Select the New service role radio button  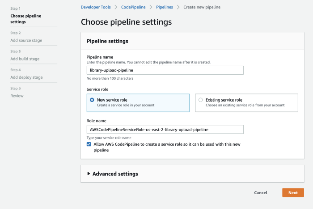click(x=92, y=100)
